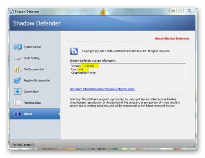Click the 'About Shadow Defender' red heading
This screenshot has width=205, height=158.
tap(172, 39)
